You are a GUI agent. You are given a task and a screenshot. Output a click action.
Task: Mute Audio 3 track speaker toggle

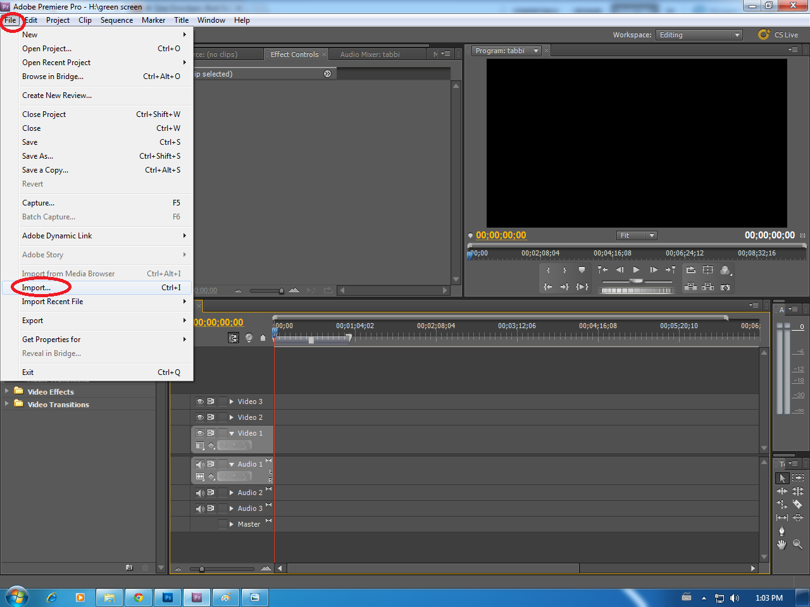(x=200, y=508)
